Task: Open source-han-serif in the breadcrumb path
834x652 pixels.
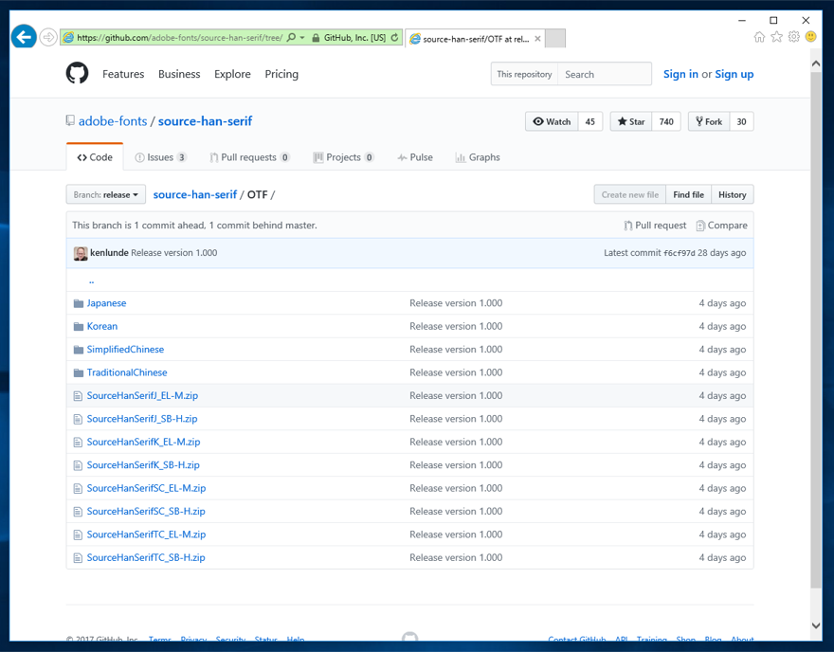Action: point(194,194)
